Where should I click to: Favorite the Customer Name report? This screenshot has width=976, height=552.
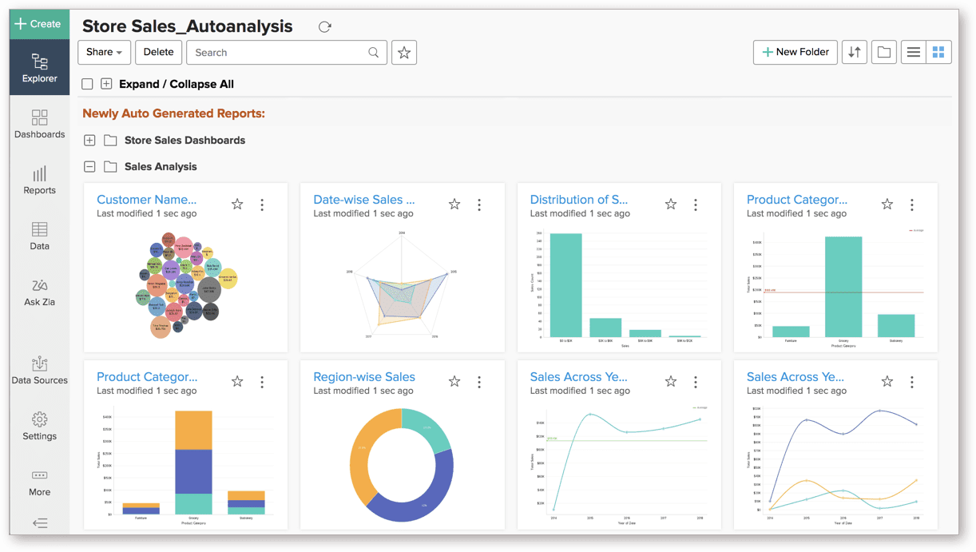point(237,205)
